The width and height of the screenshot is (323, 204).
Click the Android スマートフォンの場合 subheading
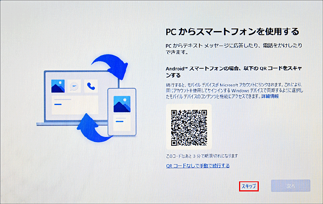(x=234, y=72)
